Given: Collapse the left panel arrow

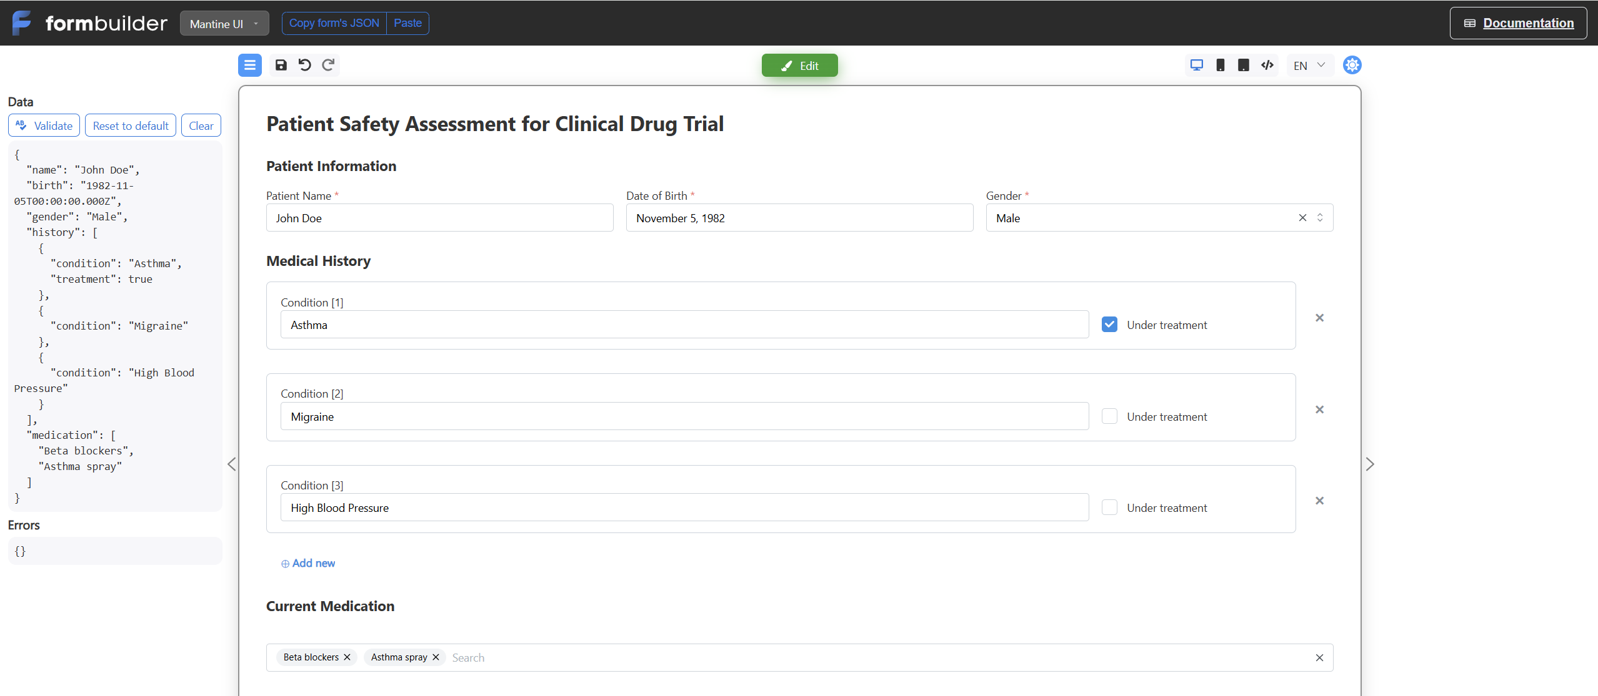Looking at the screenshot, I should coord(232,464).
